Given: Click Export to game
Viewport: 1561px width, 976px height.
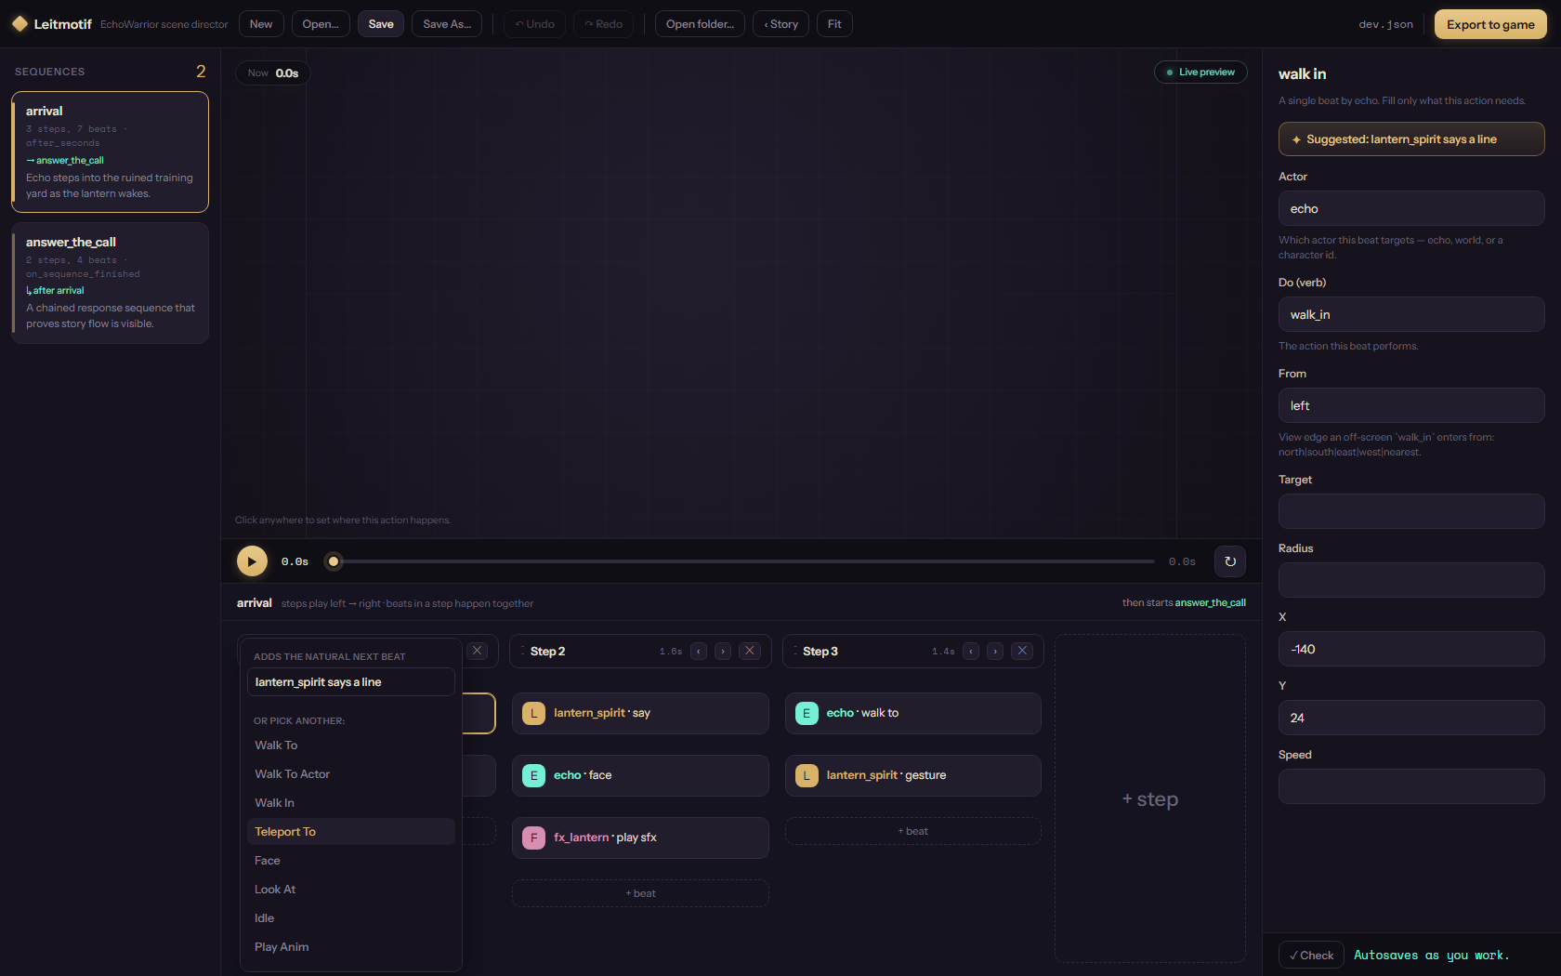Looking at the screenshot, I should point(1490,24).
